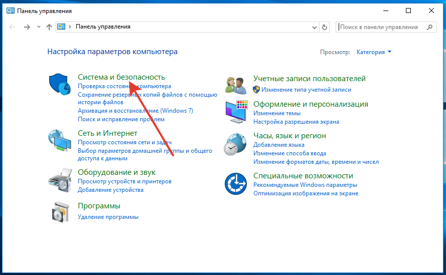Open Добавление устройства link

click(x=111, y=190)
